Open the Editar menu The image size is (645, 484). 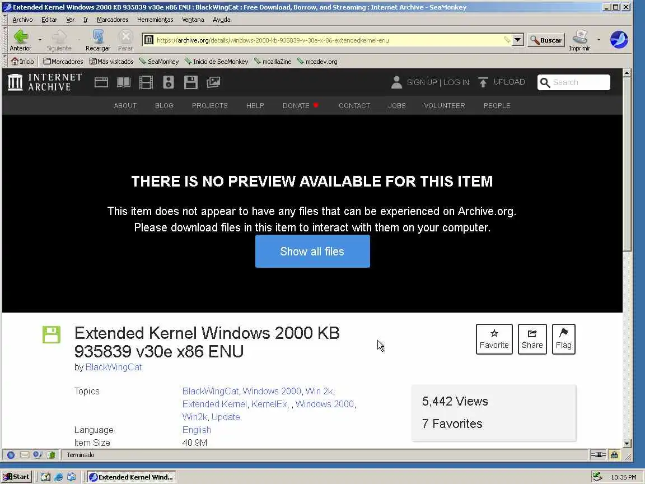point(49,20)
